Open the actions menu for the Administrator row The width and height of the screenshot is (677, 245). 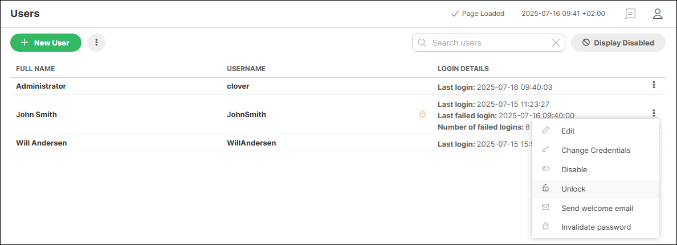pyautogui.click(x=654, y=85)
